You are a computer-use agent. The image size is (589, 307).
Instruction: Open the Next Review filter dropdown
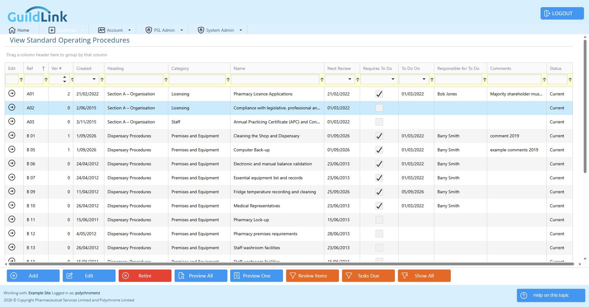pyautogui.click(x=350, y=79)
